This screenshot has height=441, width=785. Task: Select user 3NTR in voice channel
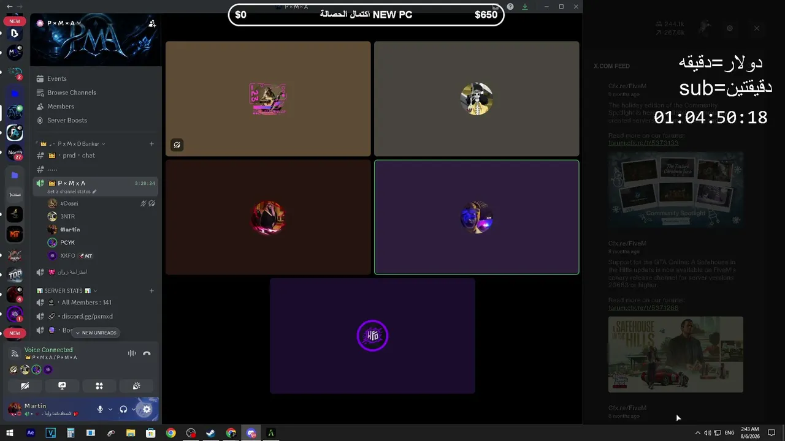point(101,216)
